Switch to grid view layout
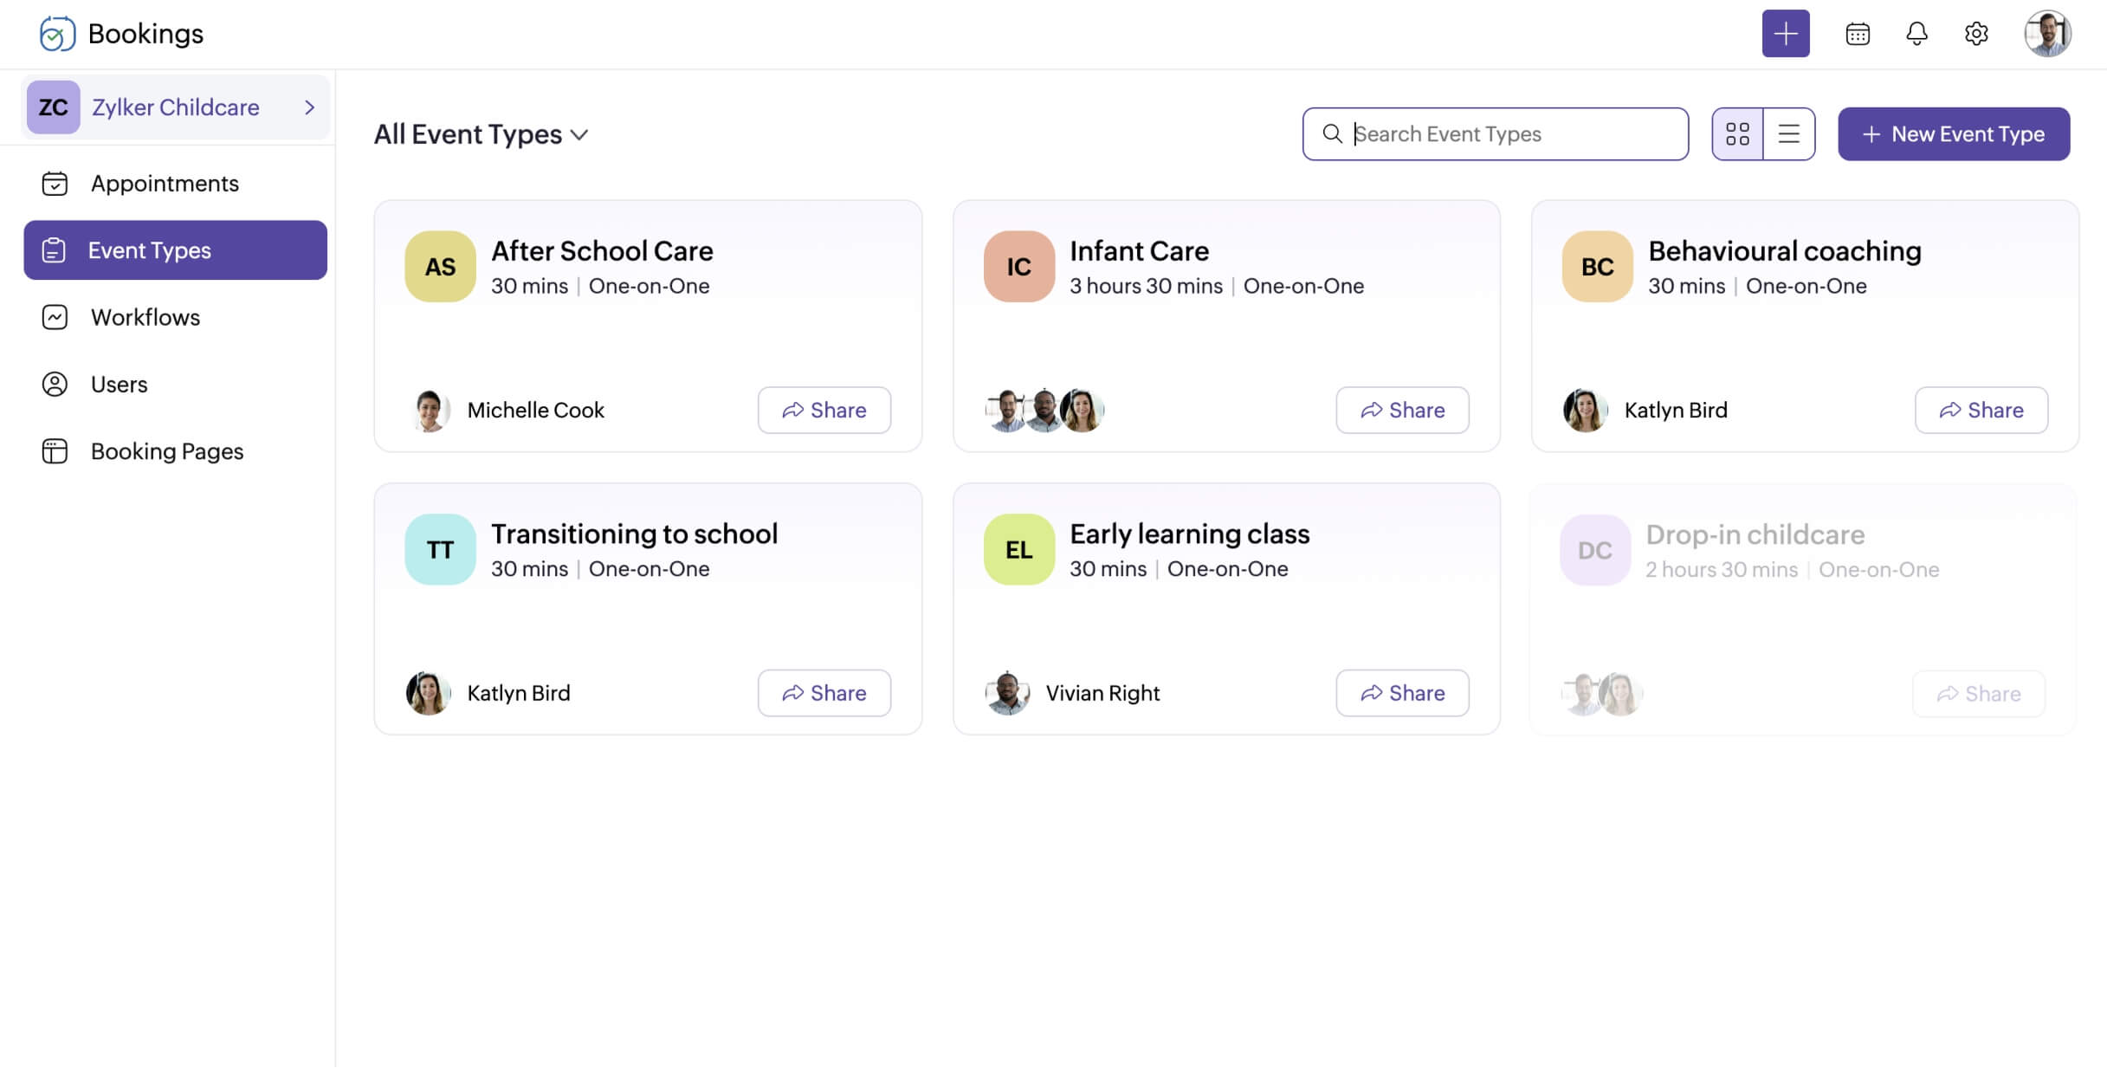The width and height of the screenshot is (2107, 1068). (1737, 134)
